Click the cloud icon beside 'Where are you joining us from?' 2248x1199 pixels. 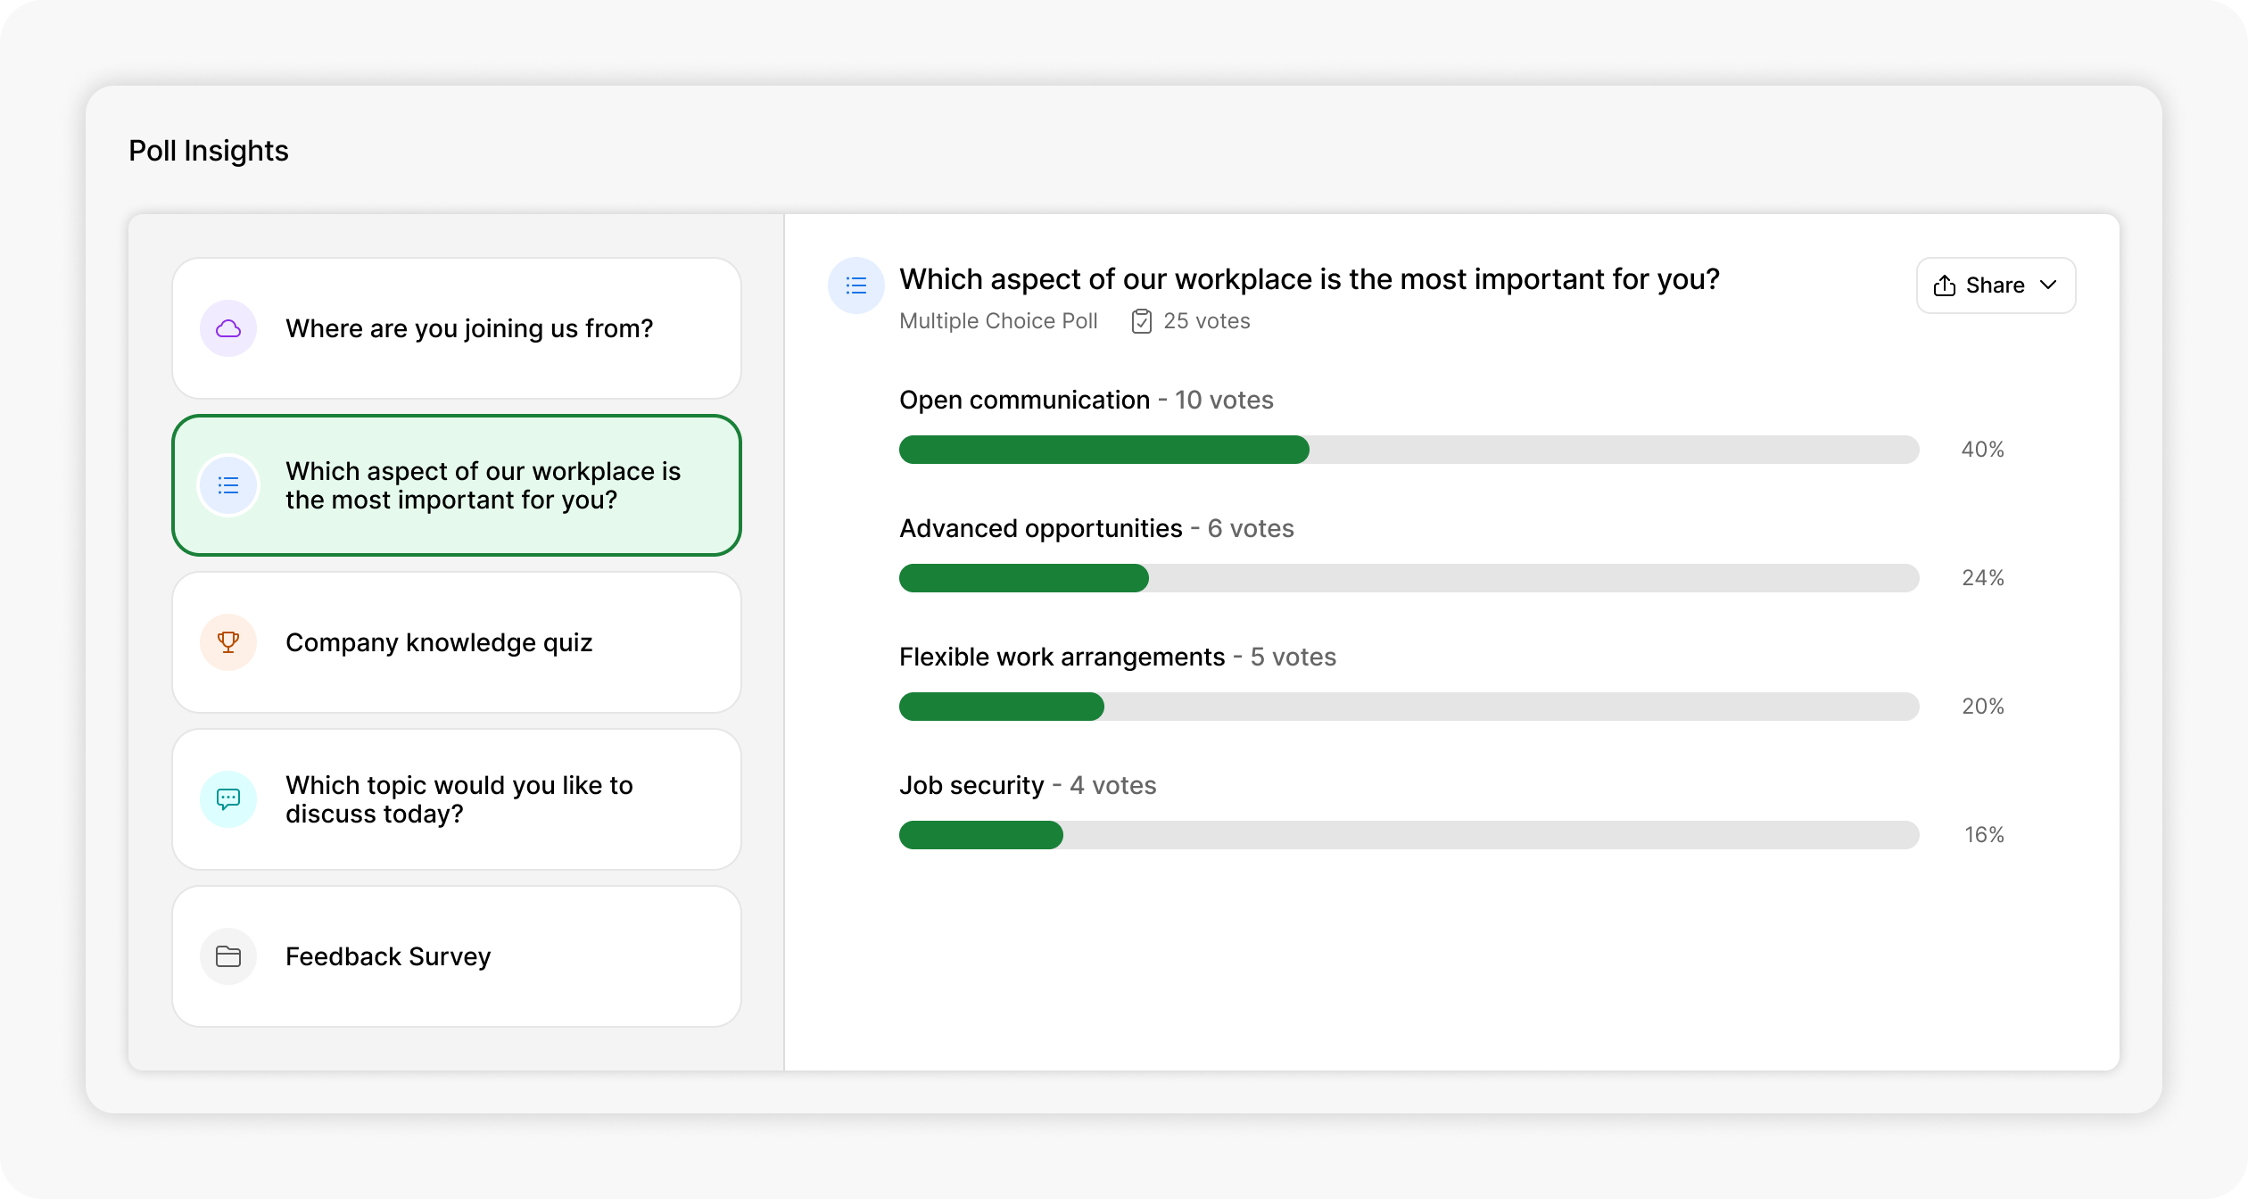point(228,328)
